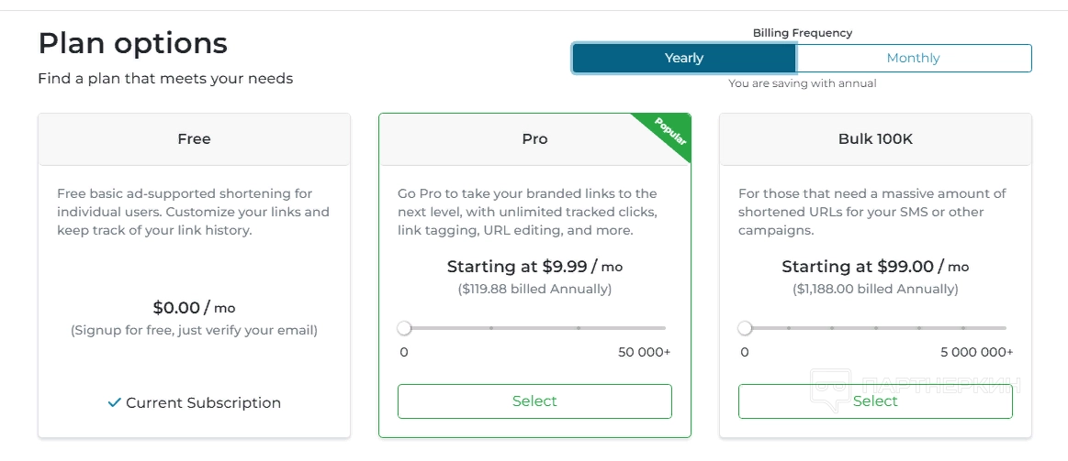This screenshot has width=1068, height=461.
Task: Click the Current Subscription text
Action: (x=203, y=402)
